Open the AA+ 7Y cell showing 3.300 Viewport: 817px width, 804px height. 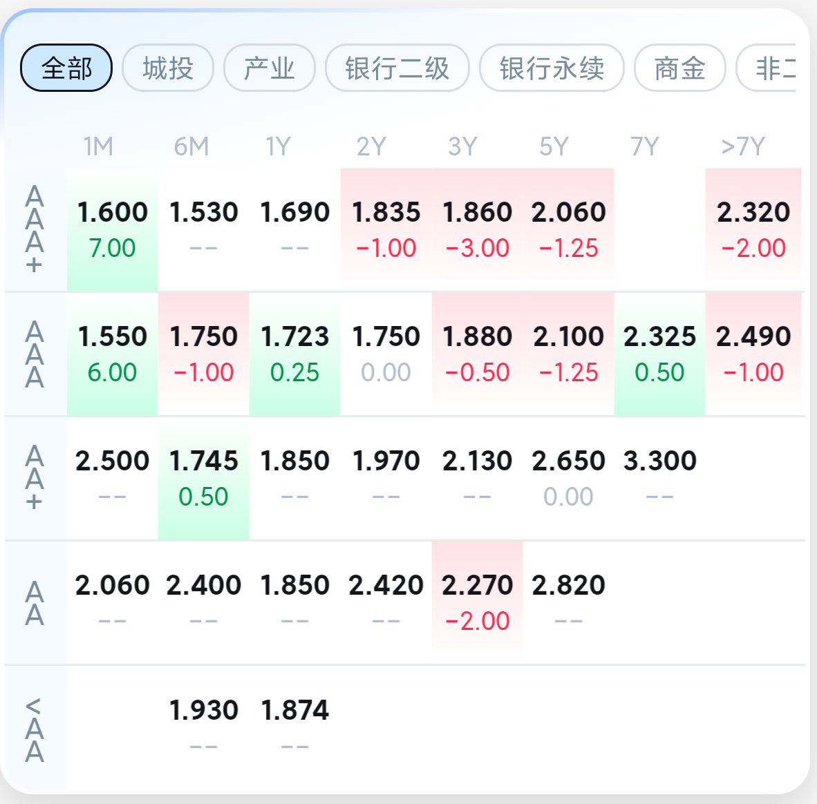[660, 478]
